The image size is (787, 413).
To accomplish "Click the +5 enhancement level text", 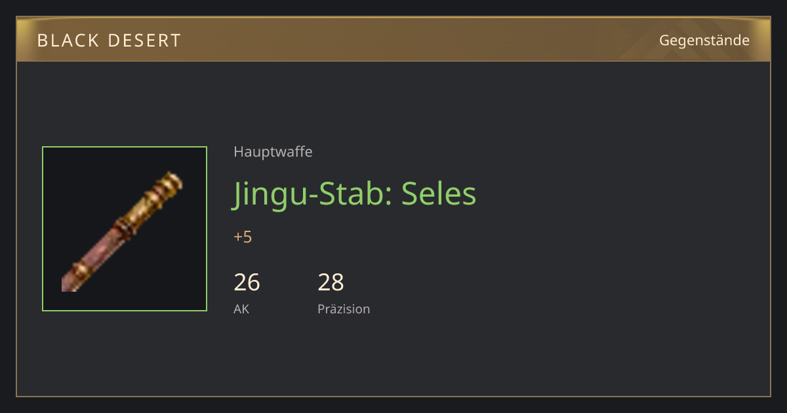I will pos(243,237).
